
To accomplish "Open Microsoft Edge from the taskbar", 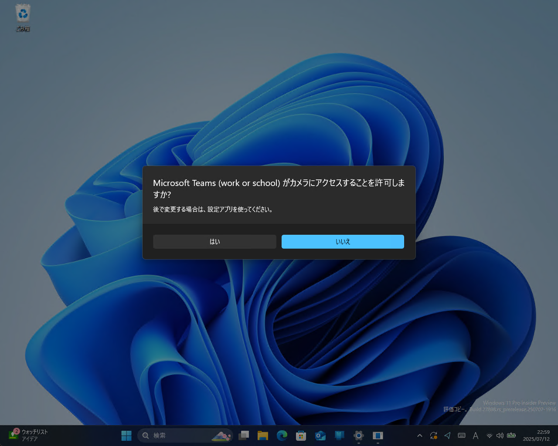I will coord(282,435).
